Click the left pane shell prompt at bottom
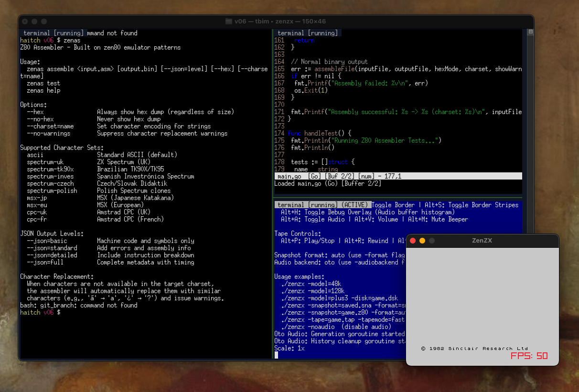579x392 pixels. (40, 312)
